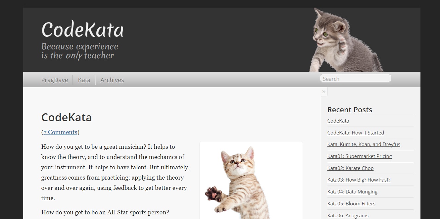The height and width of the screenshot is (219, 440).
Task: Open the CodeKata article heading
Action: click(67, 117)
